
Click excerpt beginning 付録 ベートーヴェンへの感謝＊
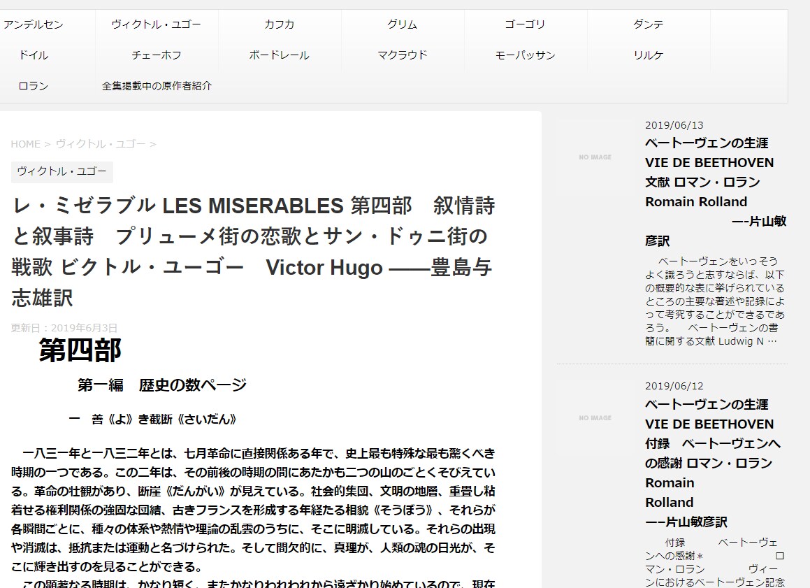[x=715, y=562]
